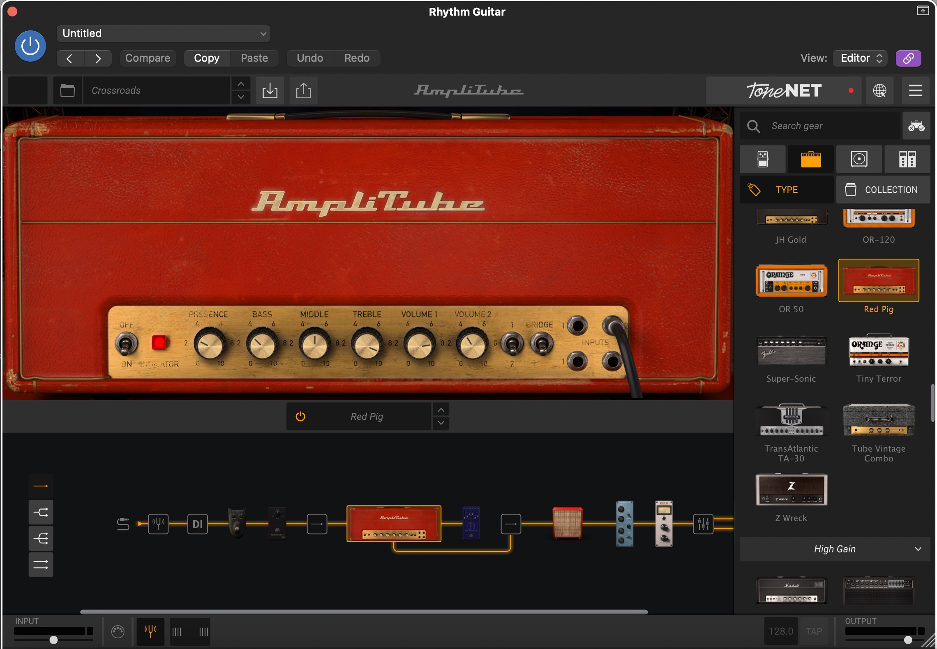The height and width of the screenshot is (649, 937).
Task: Flip the amp ON/OFF power toggle switch
Action: 126,344
